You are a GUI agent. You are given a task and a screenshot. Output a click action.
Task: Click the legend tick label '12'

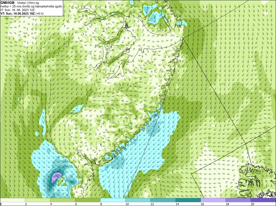click(152, 204)
